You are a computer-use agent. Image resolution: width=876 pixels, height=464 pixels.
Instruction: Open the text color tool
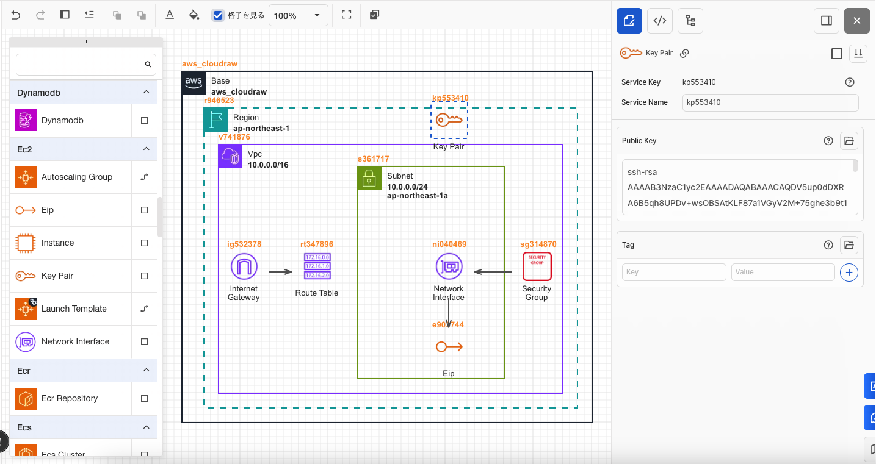170,15
